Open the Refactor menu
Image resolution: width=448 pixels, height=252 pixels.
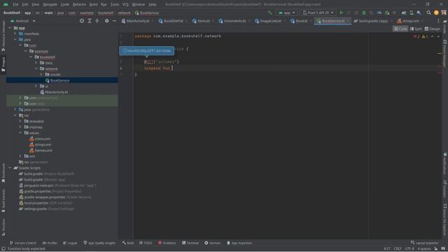[x=79, y=4]
